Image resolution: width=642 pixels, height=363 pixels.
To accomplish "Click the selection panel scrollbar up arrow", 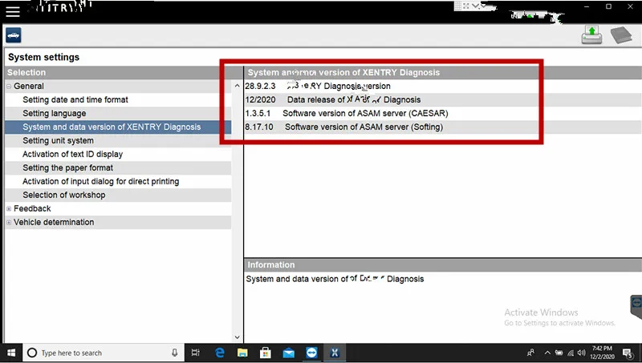I will (237, 86).
